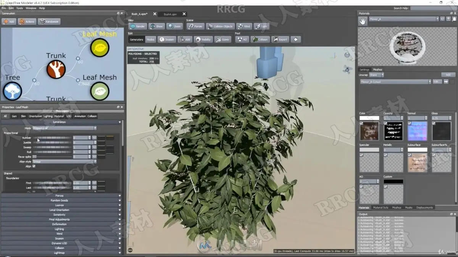Click the Color white swatch

[x=369, y=118]
